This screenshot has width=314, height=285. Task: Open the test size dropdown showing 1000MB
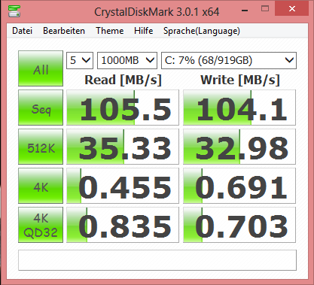(127, 60)
